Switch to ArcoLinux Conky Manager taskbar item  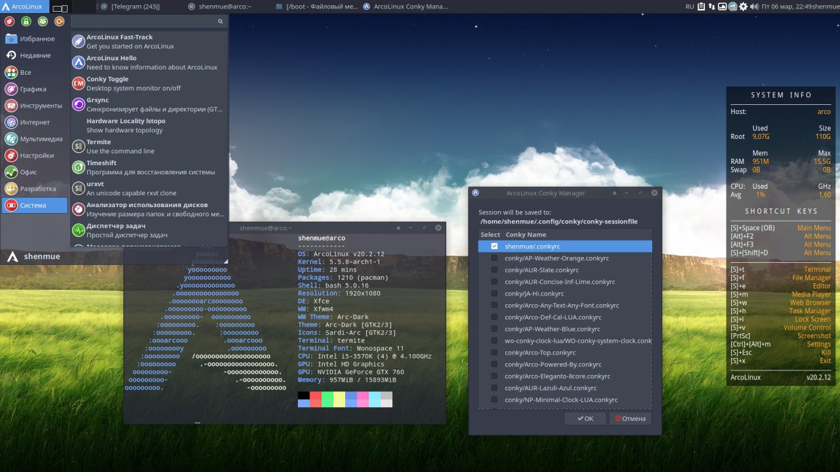tap(405, 7)
